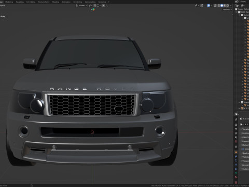Expand the arrow beside the colorful circle icon

[91, 9]
